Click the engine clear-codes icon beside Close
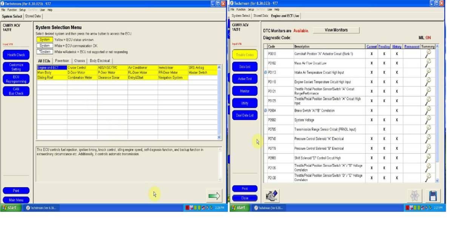This screenshot has height=226, width=453. pos(271,195)
